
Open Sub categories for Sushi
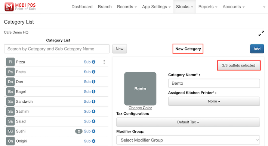pos(87,131)
